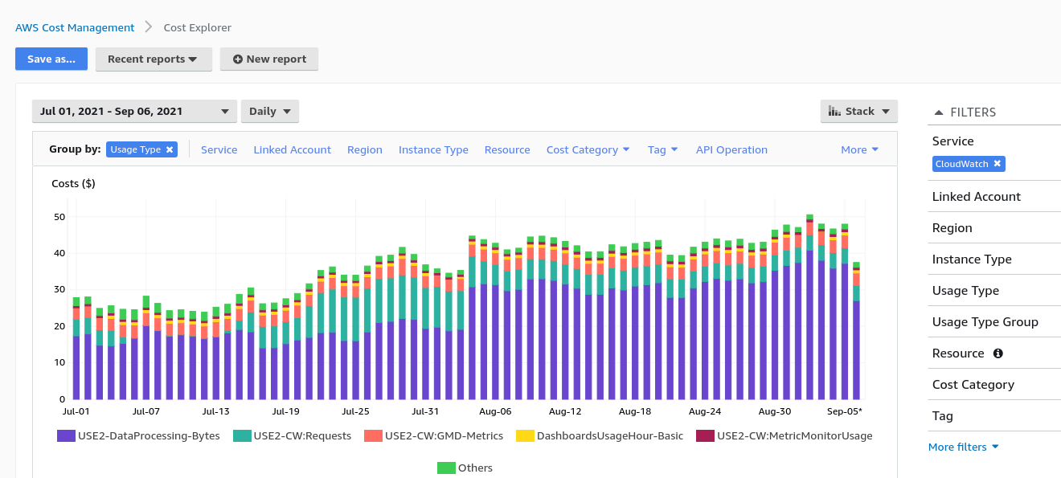This screenshot has height=478, width=1061.
Task: Select the USE2-DataProcessing-Bytes legend swatch
Action: (65, 435)
